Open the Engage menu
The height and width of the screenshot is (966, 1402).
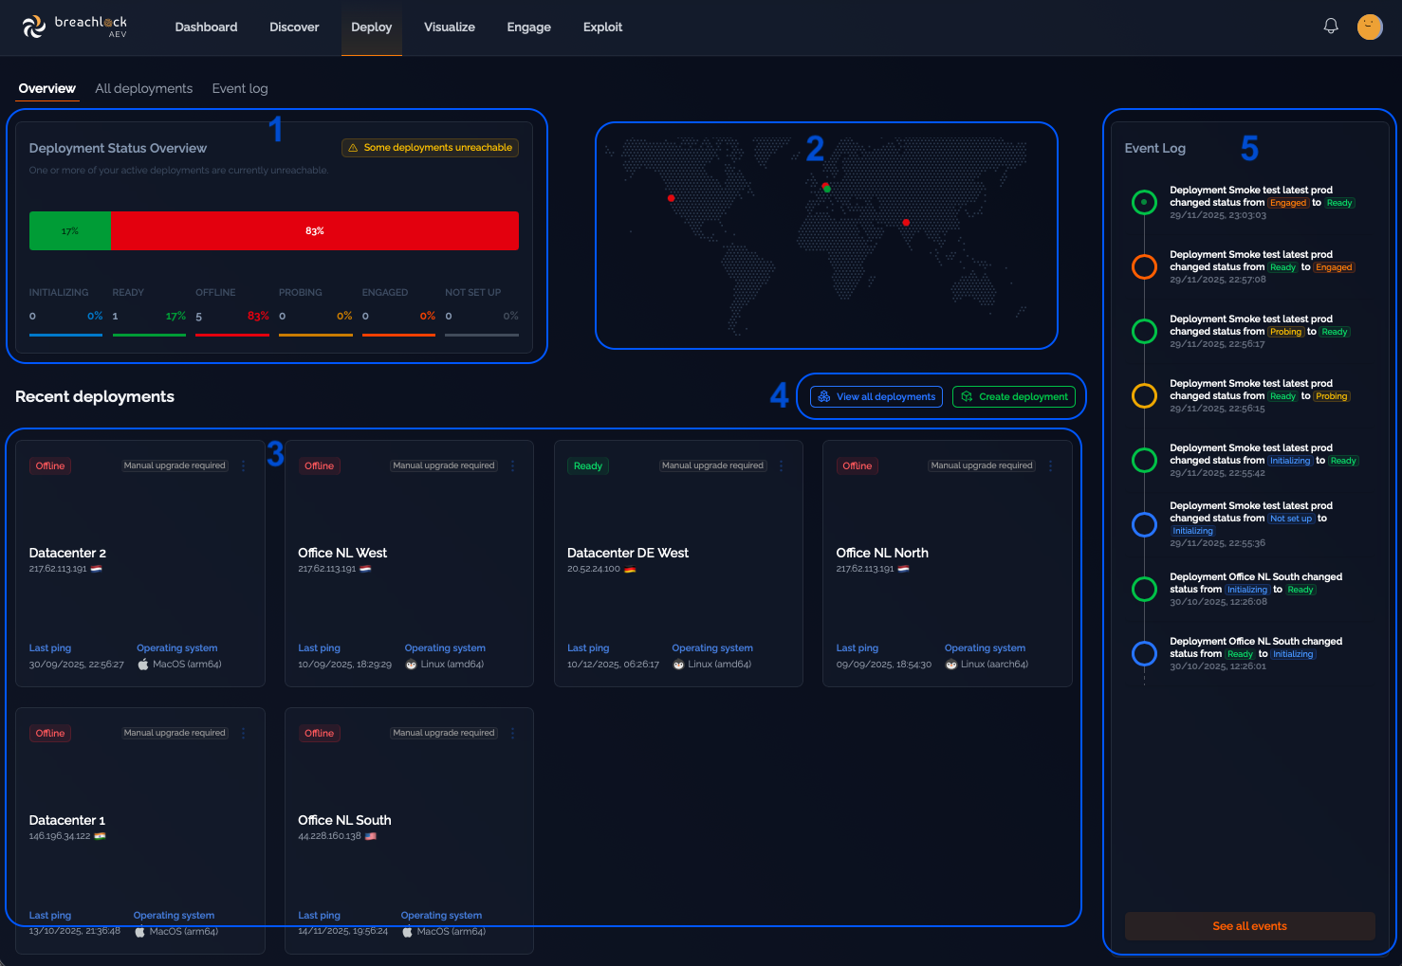point(529,27)
